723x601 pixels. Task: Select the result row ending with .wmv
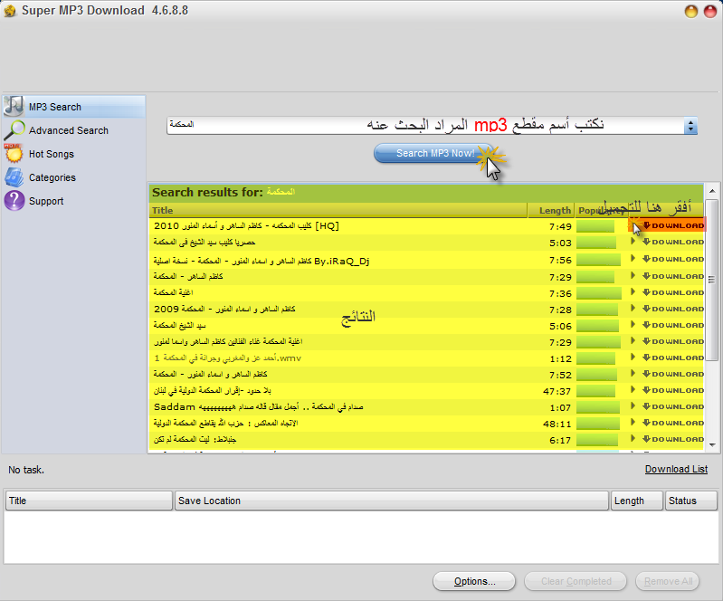click(x=426, y=358)
